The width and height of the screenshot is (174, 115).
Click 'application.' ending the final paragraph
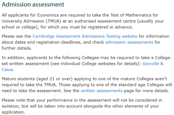click(x=13, y=112)
